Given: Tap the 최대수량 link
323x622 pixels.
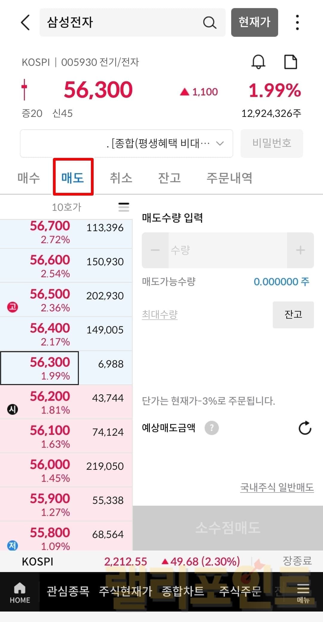Looking at the screenshot, I should tap(160, 315).
